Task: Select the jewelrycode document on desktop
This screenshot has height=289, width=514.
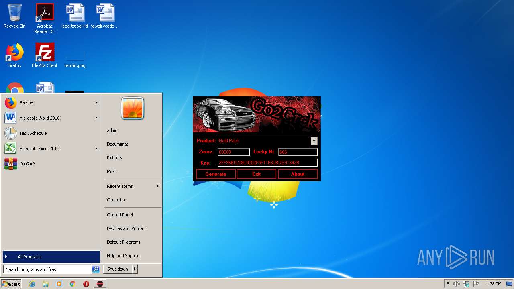Action: 105,16
